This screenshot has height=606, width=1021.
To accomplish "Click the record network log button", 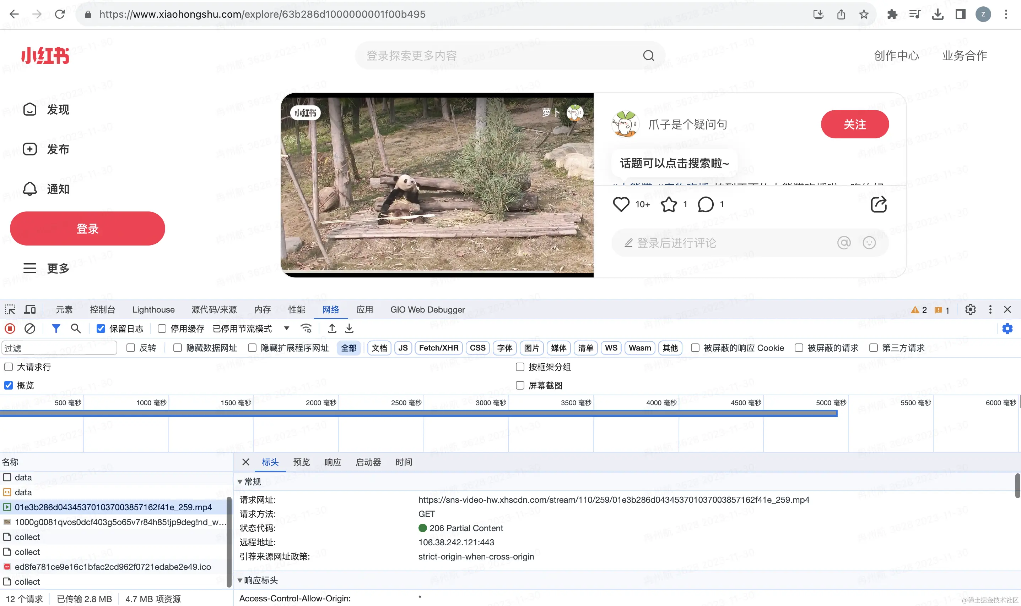I will click(x=10, y=328).
